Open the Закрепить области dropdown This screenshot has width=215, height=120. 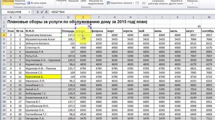(120, 3)
